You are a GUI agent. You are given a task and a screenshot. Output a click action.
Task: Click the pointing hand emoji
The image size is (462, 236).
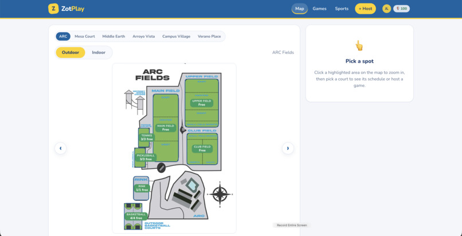359,46
